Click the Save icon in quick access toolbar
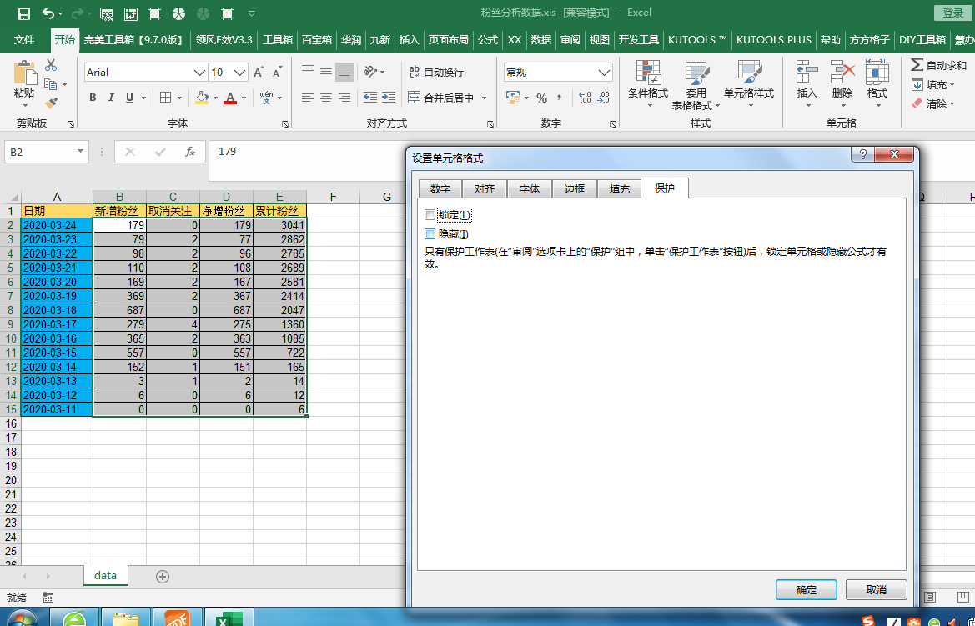Screen dimensions: 975x626 (x=23, y=13)
